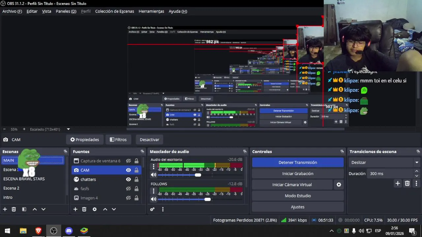The image size is (422, 237).
Task: Add a new source in Fuentes
Action: click(x=75, y=209)
